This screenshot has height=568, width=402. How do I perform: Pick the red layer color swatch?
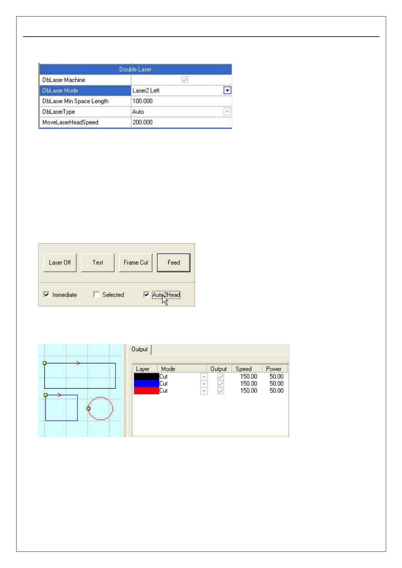pos(146,391)
